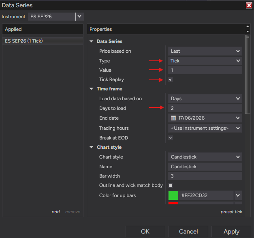Click the Tick Replay label
The image size is (254, 238).
pos(112,79)
